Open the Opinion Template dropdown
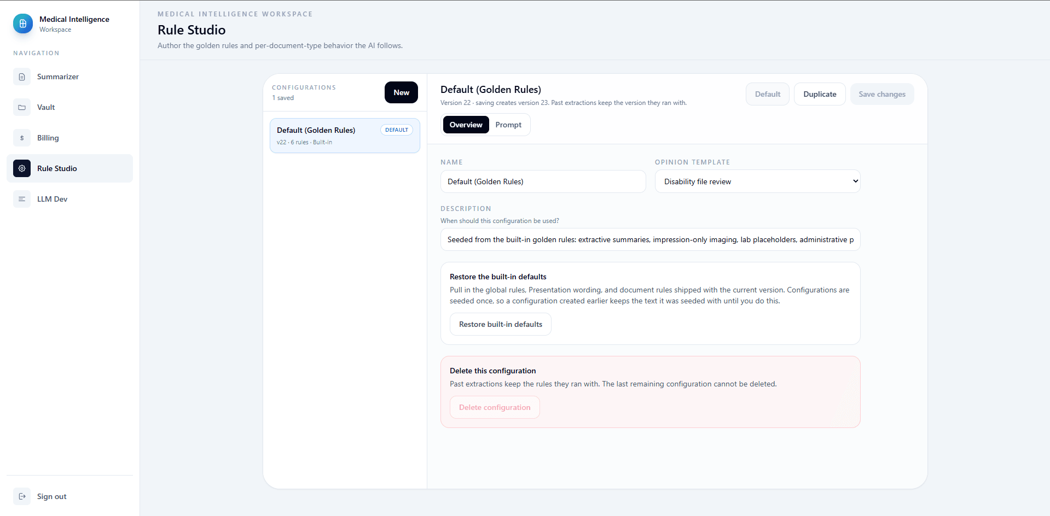The image size is (1050, 516). click(x=757, y=181)
